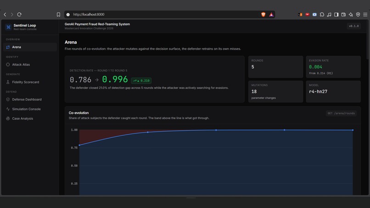Click the v0.1.0 version badge
Viewport: 370px width, 208px height.
[x=354, y=26]
